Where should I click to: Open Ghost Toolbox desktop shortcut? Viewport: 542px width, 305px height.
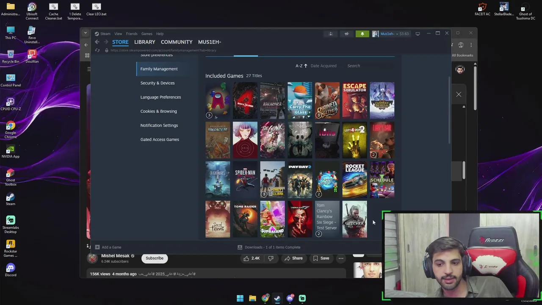point(11,177)
